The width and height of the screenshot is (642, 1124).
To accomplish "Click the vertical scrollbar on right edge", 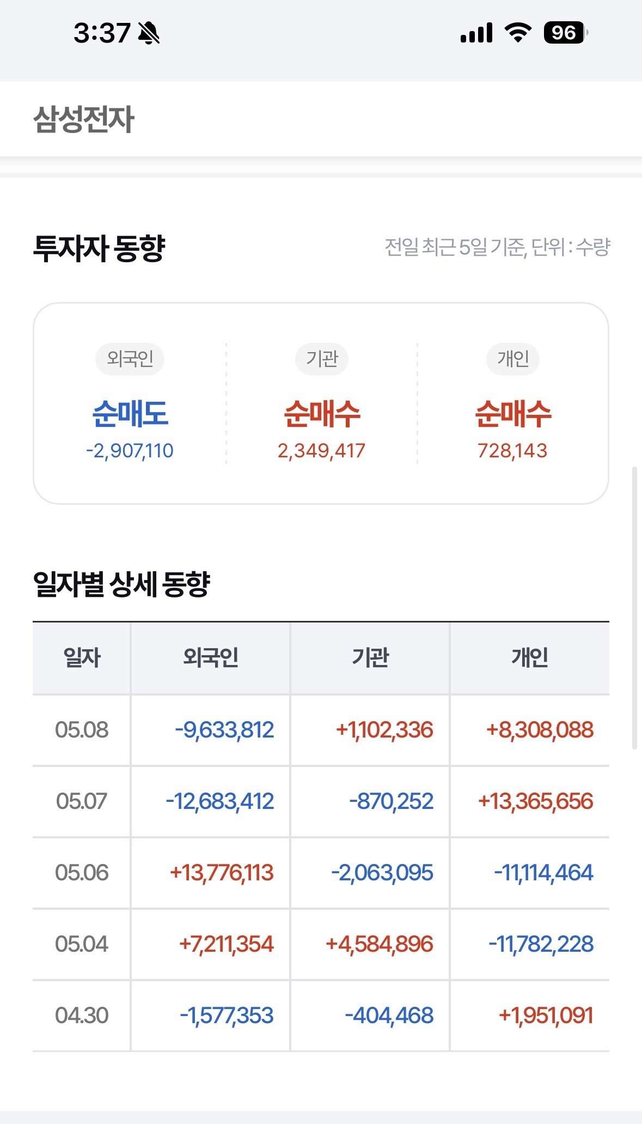I will point(634,608).
